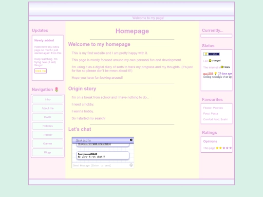The height and width of the screenshot is (197, 263).
Task: Click 'Welcome to my homepage' heading
Action: tap(99, 44)
